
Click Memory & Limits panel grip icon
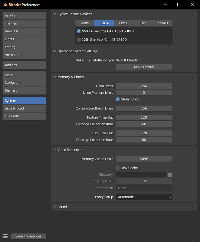tap(193, 77)
